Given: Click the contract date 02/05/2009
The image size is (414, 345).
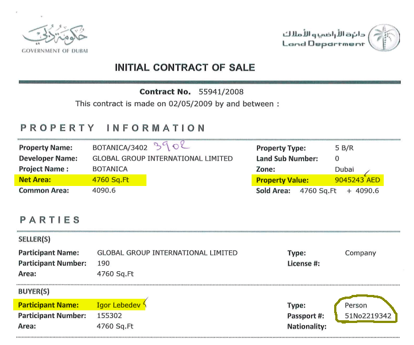Looking at the screenshot, I should point(190,104).
